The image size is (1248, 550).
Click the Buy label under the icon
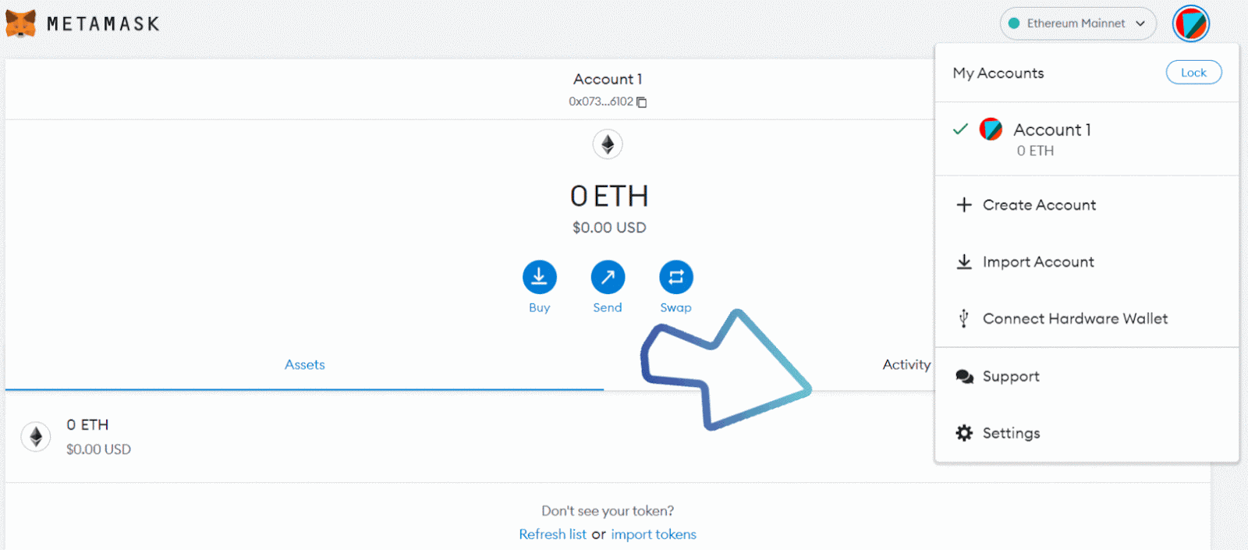539,307
